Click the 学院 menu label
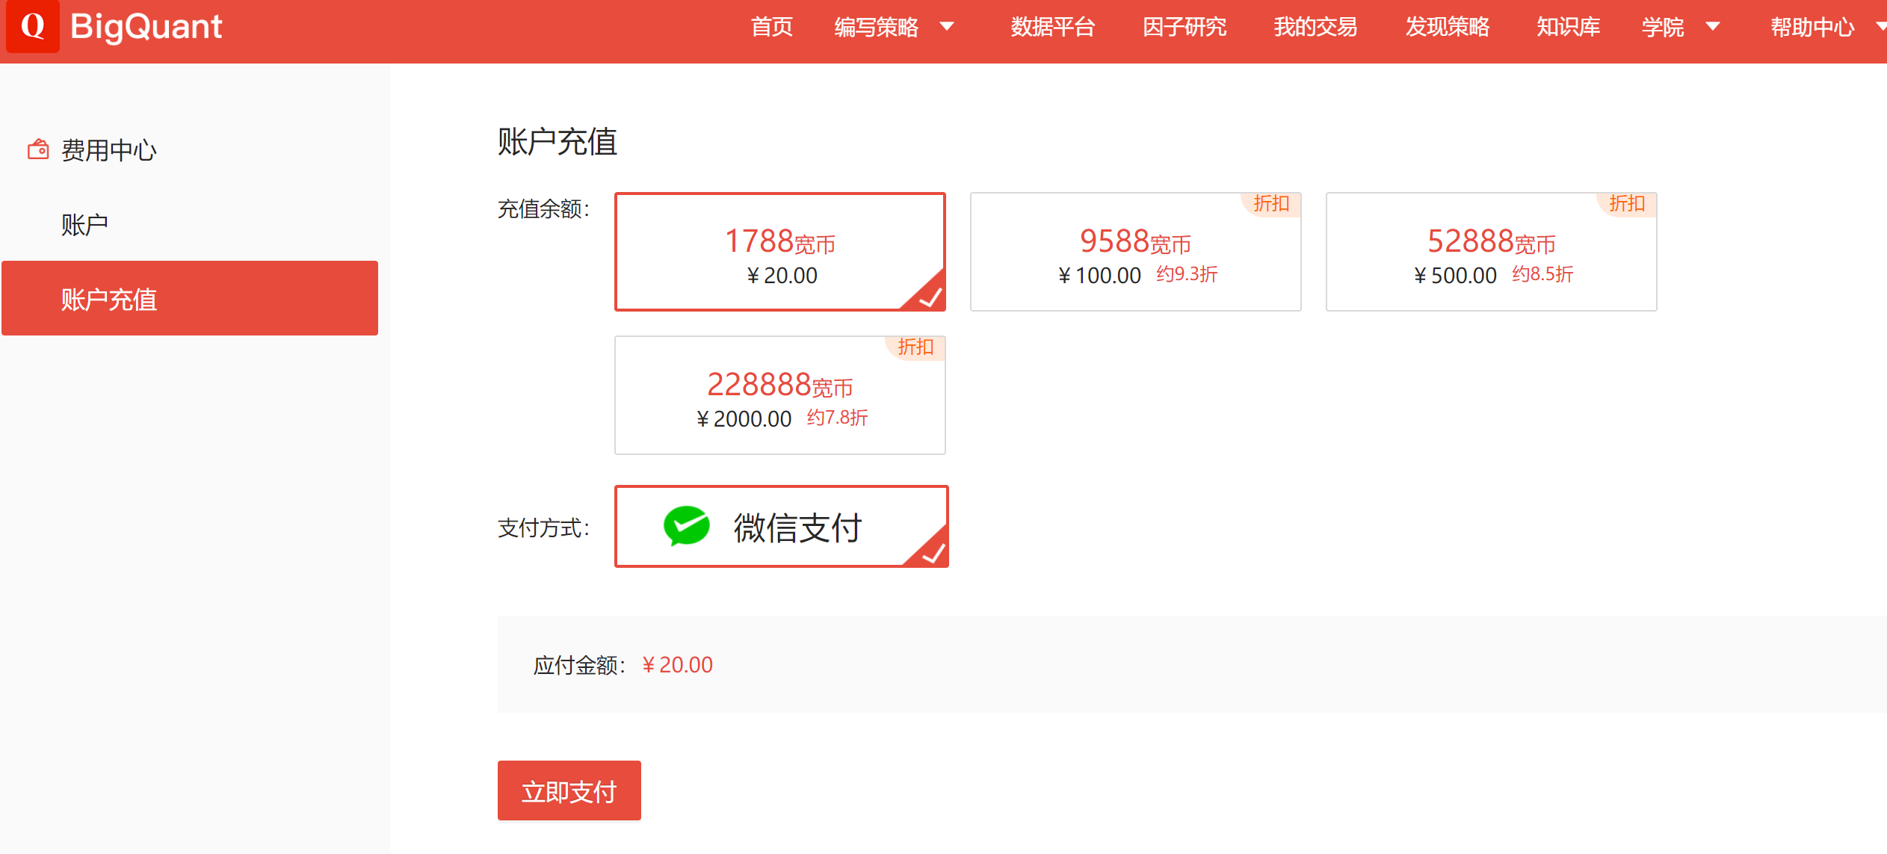The image size is (1887, 854). [x=1662, y=27]
